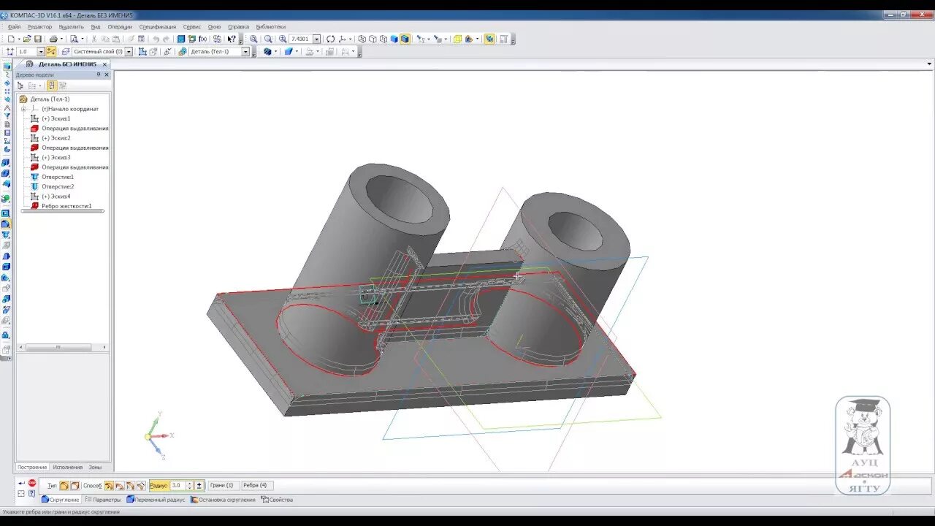
Task: Switch to the Параметры tab
Action: click(102, 500)
